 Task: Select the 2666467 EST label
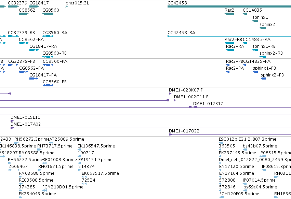pyautogui.click(x=18, y=167)
